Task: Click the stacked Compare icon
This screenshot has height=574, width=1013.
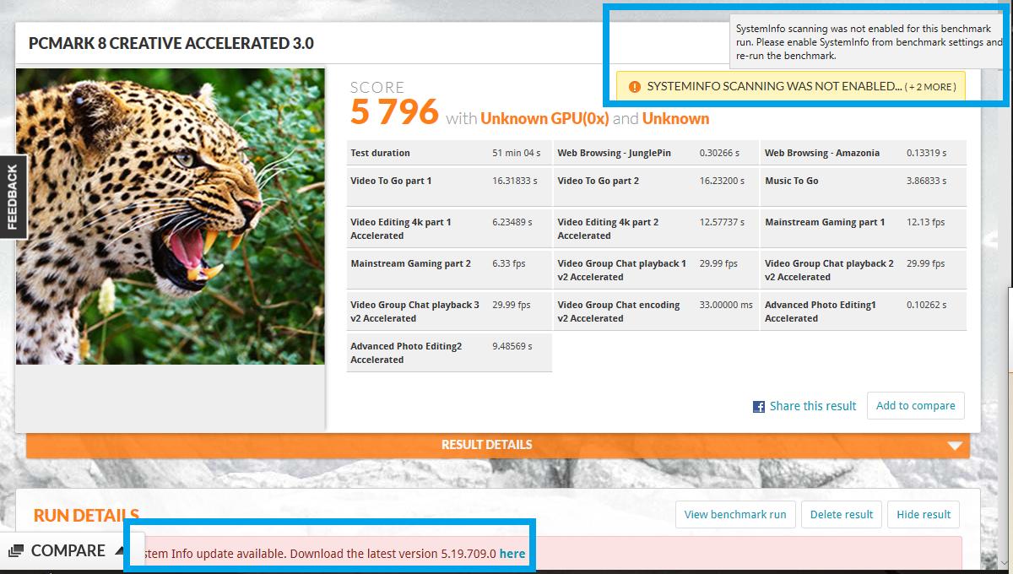Action: 16,551
